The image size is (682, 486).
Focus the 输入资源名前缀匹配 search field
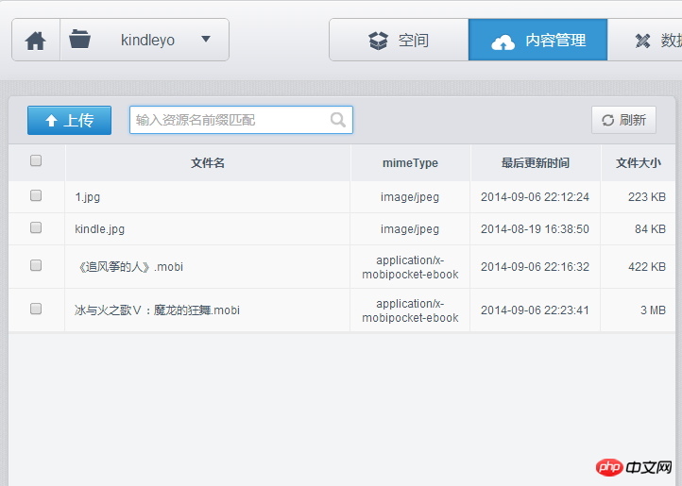[x=241, y=120]
